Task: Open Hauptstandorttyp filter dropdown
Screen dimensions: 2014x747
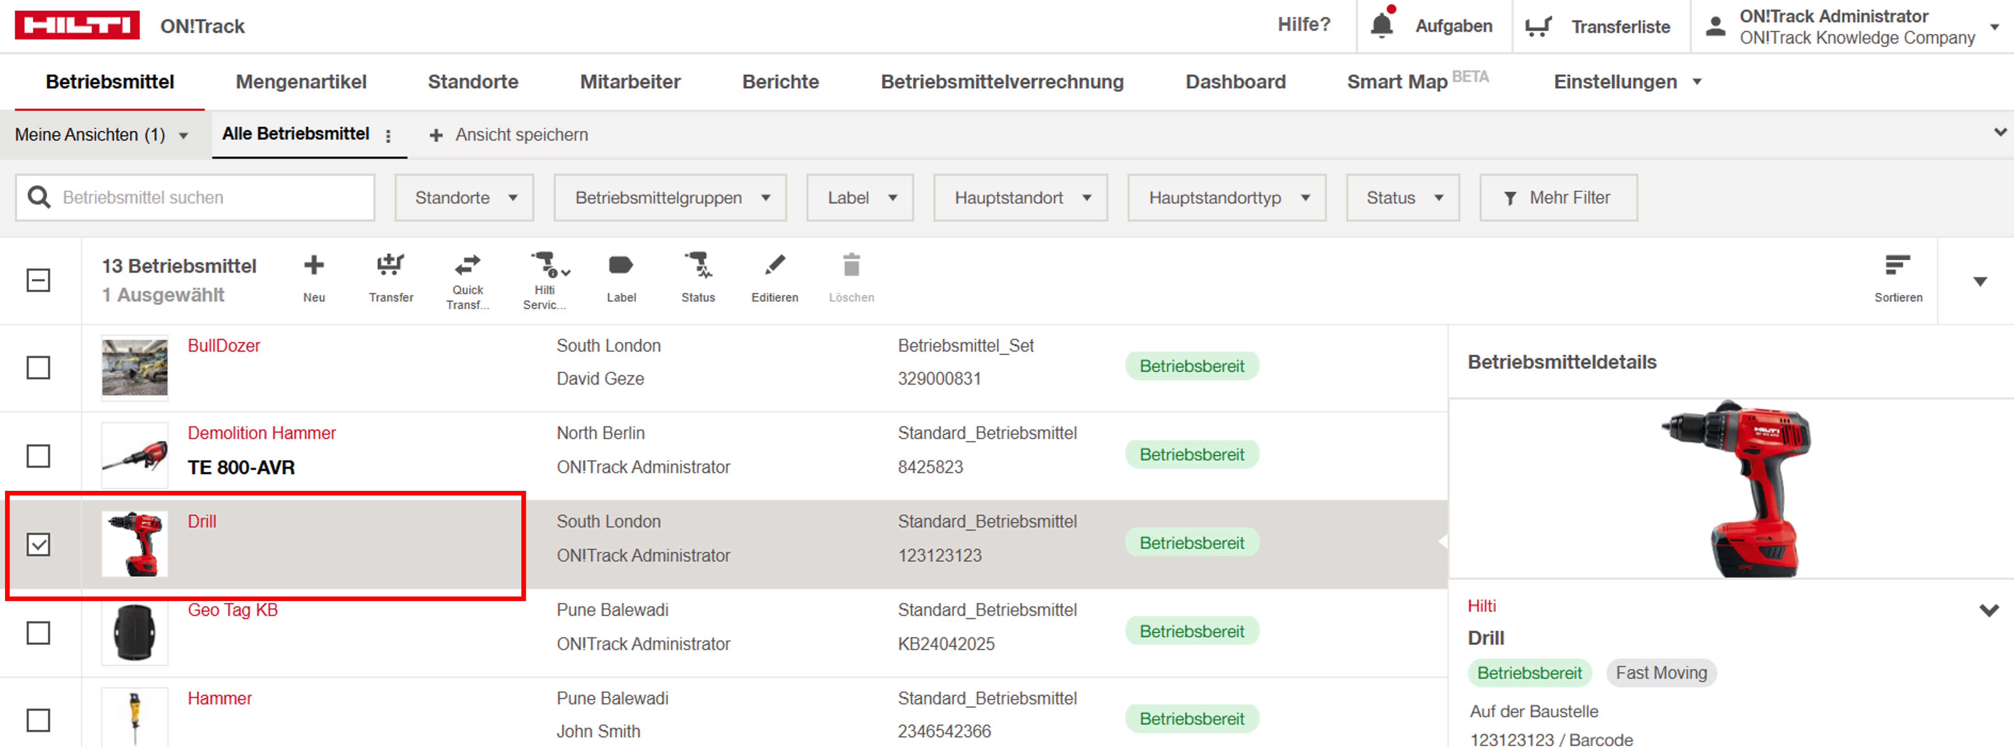Action: [x=1227, y=198]
